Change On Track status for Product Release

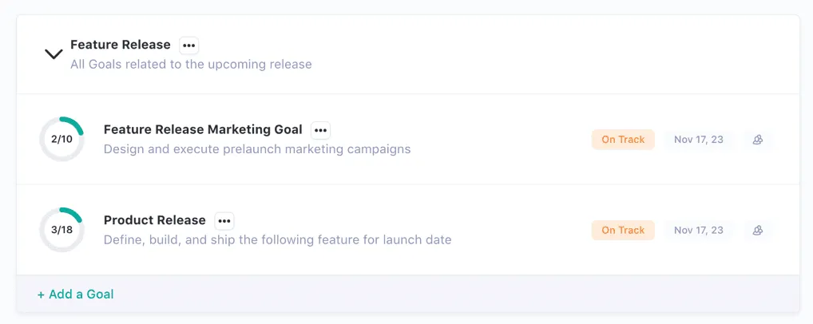[x=623, y=231]
